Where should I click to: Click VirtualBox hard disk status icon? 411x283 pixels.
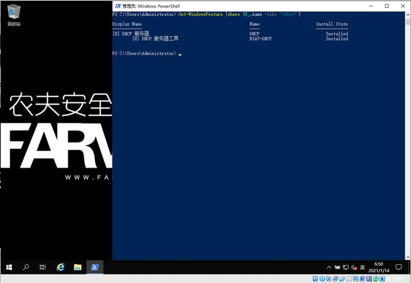tap(315, 278)
